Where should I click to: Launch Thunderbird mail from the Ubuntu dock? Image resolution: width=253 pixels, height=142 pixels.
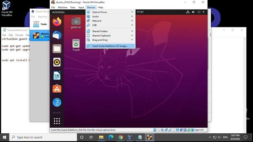tap(57, 35)
